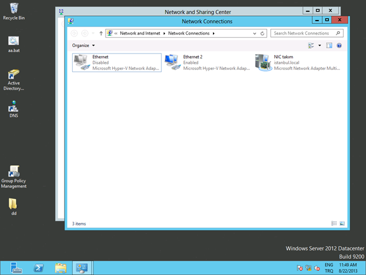This screenshot has width=366, height=275.
Task: Click the address bar Control Panel icon
Action: (110, 33)
